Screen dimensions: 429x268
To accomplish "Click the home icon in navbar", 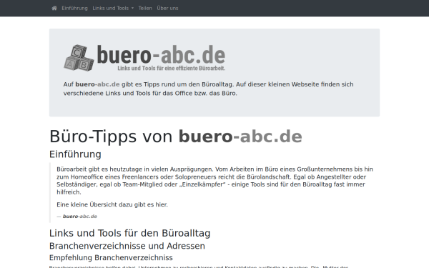I will [54, 8].
